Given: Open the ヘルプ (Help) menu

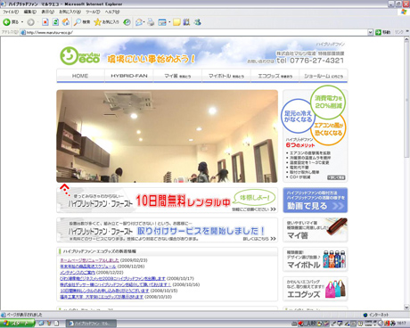Looking at the screenshot, I should [x=112, y=12].
